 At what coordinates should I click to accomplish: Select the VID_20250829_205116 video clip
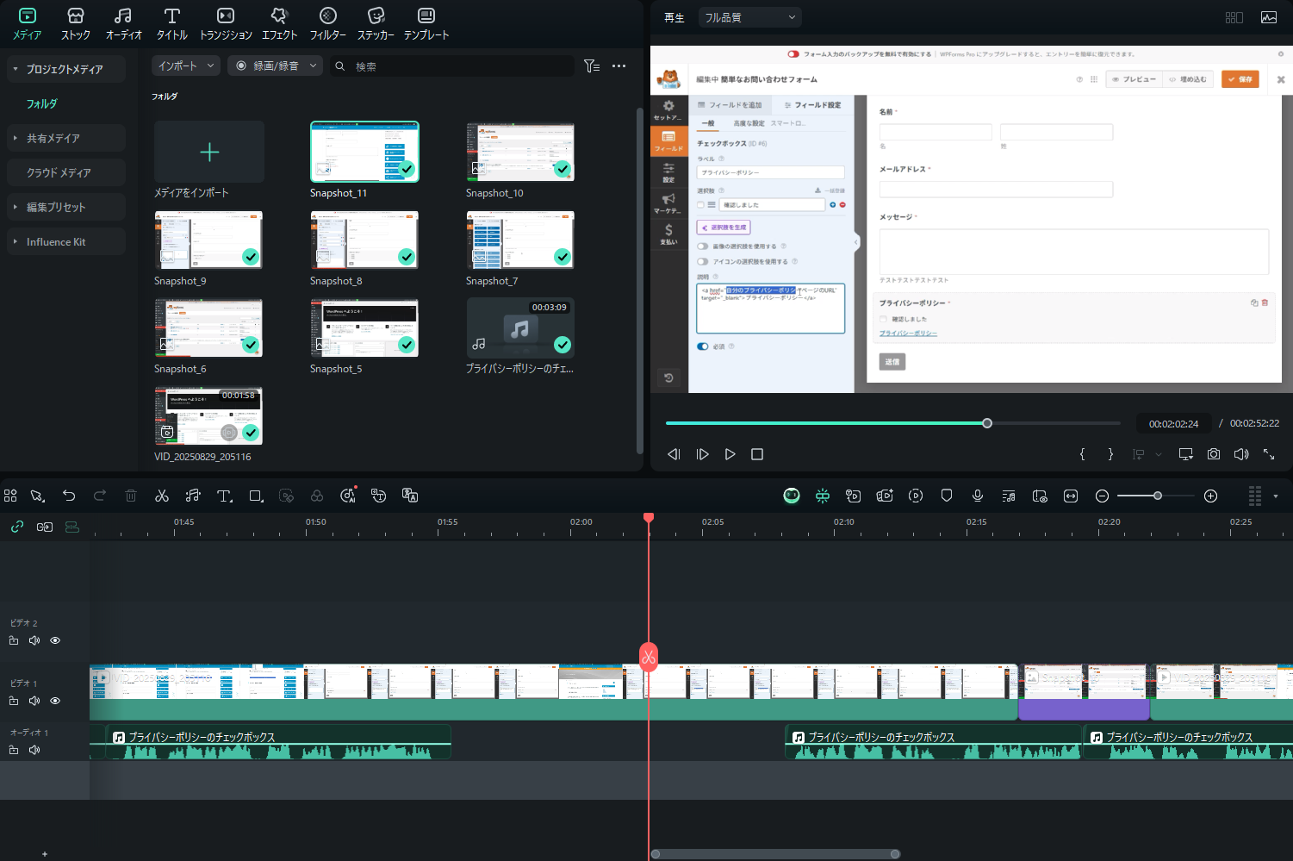208,416
